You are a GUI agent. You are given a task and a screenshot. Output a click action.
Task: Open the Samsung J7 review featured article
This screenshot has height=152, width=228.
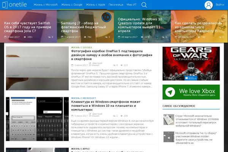click(83, 27)
